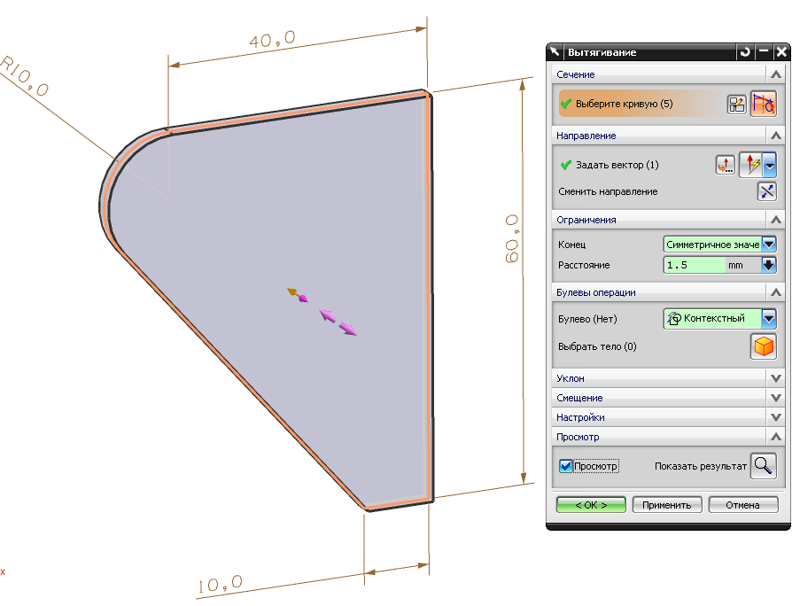The height and width of the screenshot is (606, 792).
Task: Open the sketch section icon
Action: click(736, 105)
